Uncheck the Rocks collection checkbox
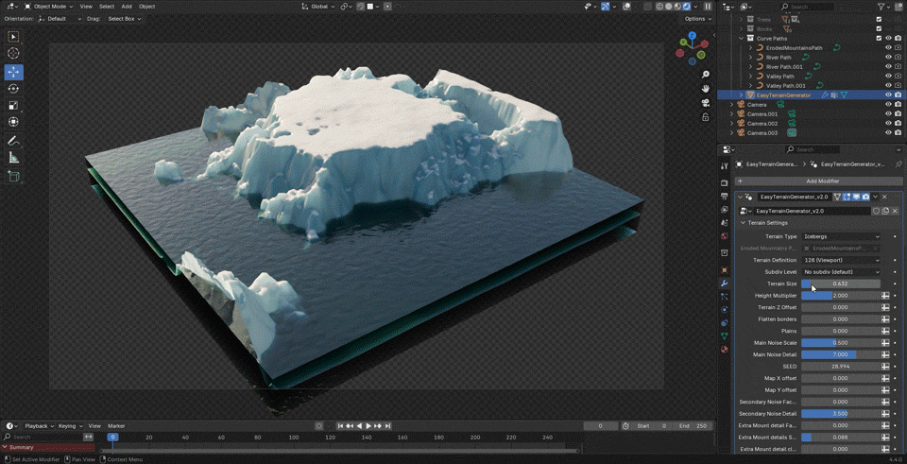Image resolution: width=907 pixels, height=464 pixels. (880, 29)
